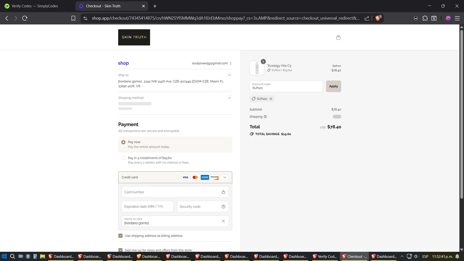Expand the Ship to section
Screen dimensions: 464x261
(229, 75)
